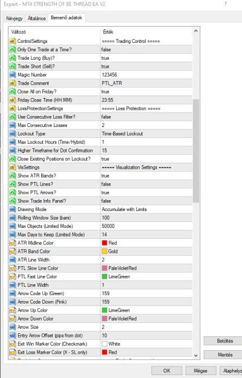Click the Trade Short (Sell) boolean icon
This screenshot has width=242, height=378.
click(13, 67)
